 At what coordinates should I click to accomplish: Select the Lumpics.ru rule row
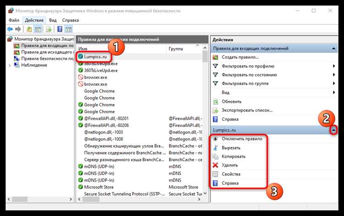click(x=139, y=57)
